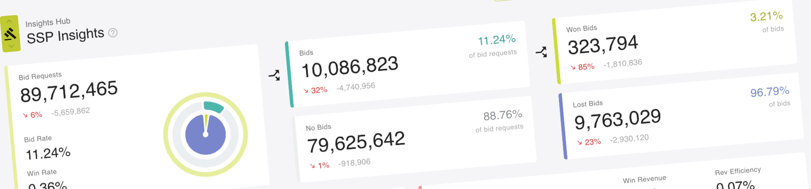
Task: Select the Bid Requests total 89,712,465
Action: tap(69, 92)
